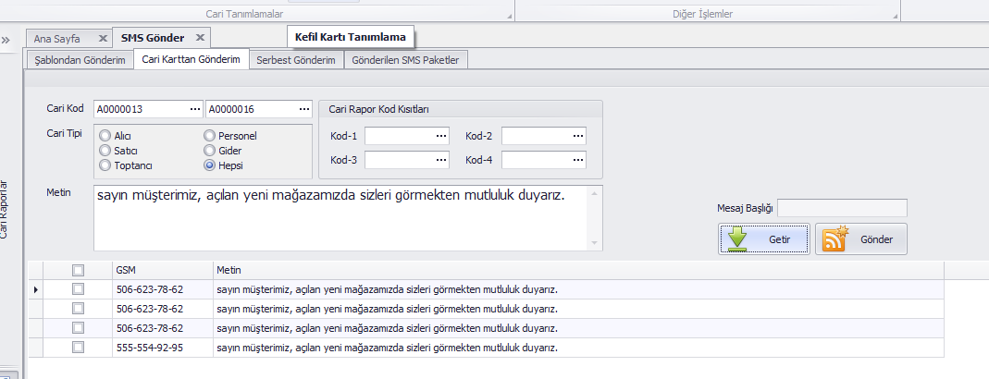Expand the collapsed side panel chevron
989x379 pixels.
6,41
